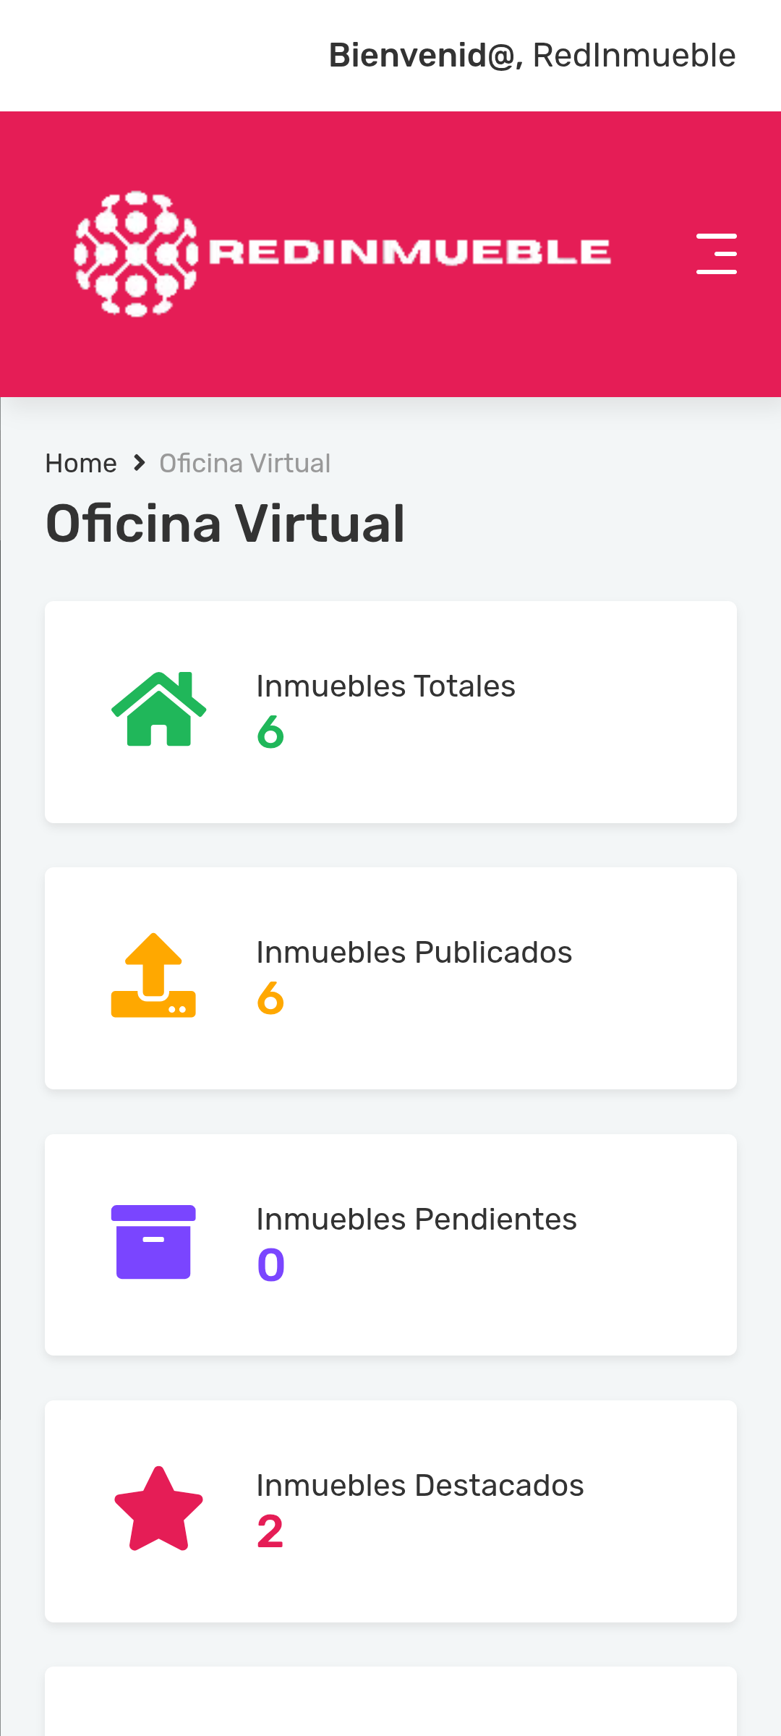Click the orange upload icon
This screenshot has width=781, height=1736.
(153, 976)
